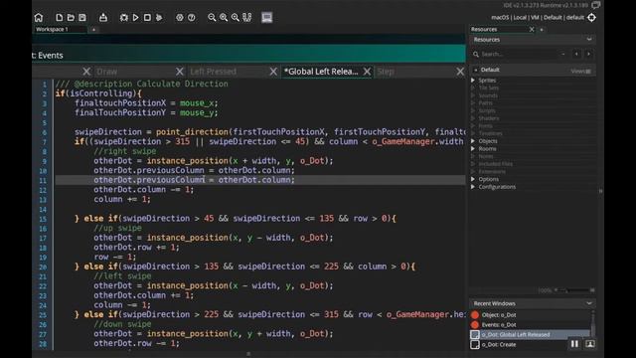Screen dimensions: 636x358
Task: Select the Workspace 1 tab
Action: pyautogui.click(x=60, y=29)
